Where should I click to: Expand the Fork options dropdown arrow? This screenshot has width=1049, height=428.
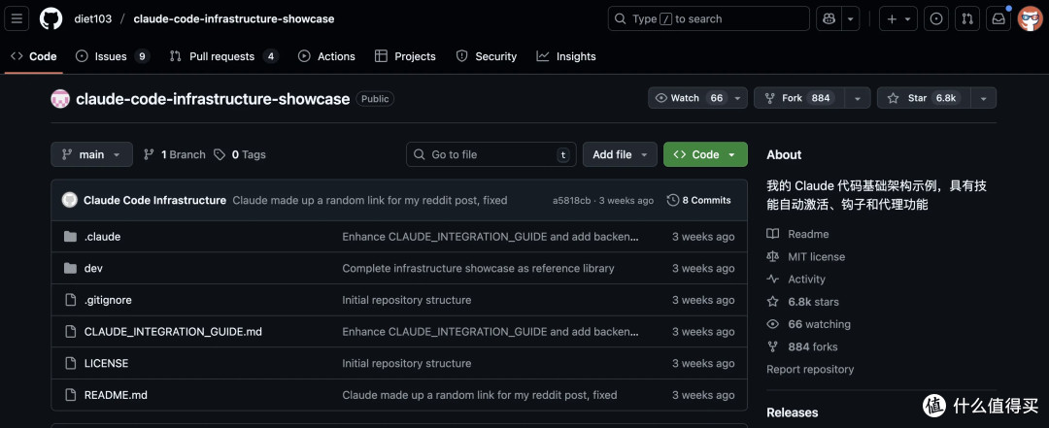857,98
